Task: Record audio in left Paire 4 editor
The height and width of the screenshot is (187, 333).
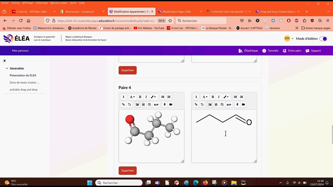Action: (x=165, y=104)
